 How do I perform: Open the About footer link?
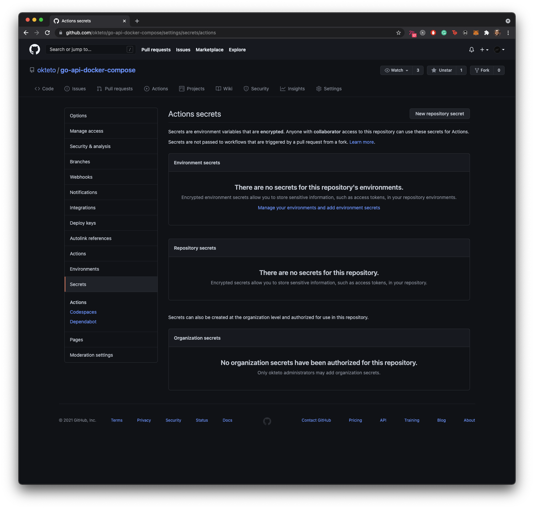click(x=469, y=420)
